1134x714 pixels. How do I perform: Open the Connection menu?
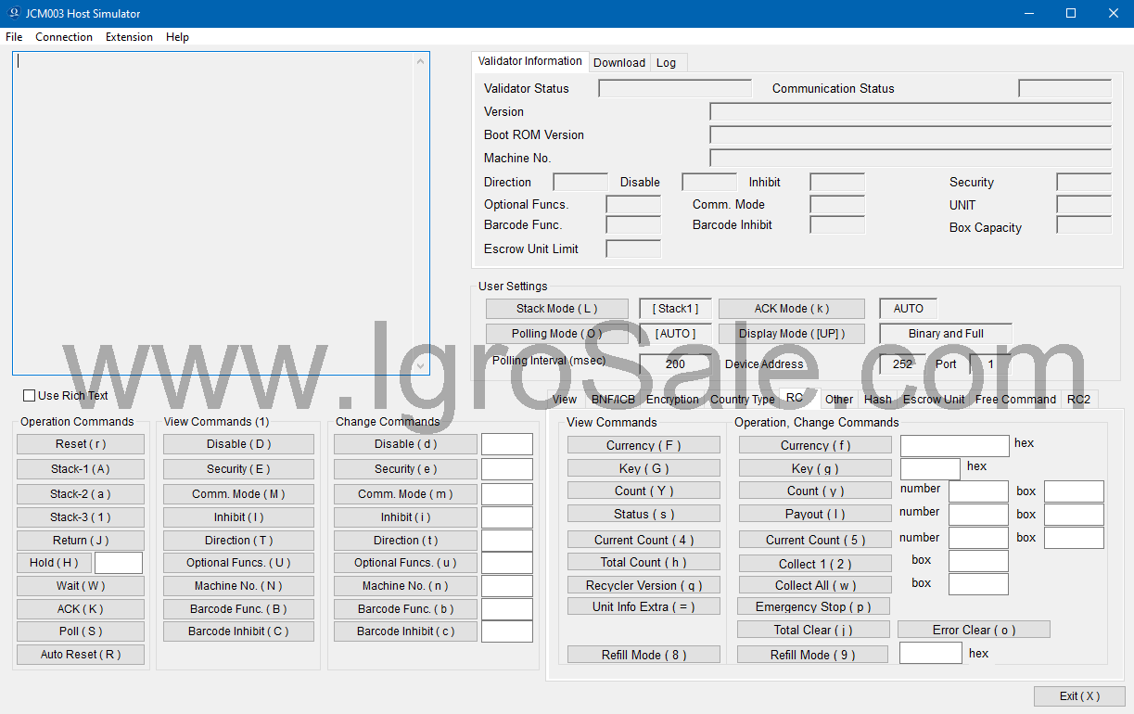[64, 37]
